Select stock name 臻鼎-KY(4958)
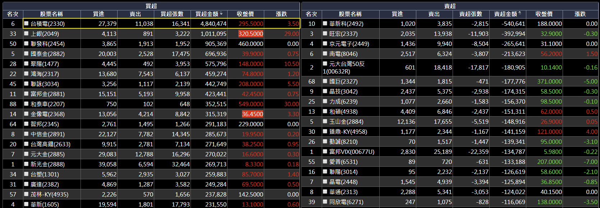The width and height of the screenshot is (600, 208). pyautogui.click(x=348, y=132)
